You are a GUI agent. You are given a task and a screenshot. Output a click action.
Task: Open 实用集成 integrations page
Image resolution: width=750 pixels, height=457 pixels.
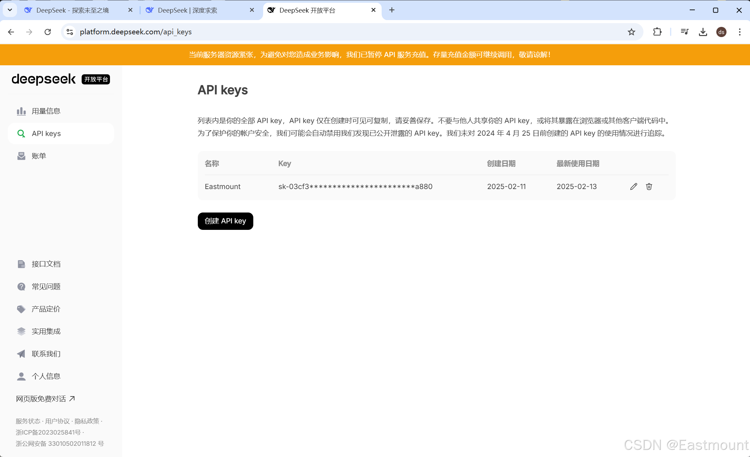46,331
